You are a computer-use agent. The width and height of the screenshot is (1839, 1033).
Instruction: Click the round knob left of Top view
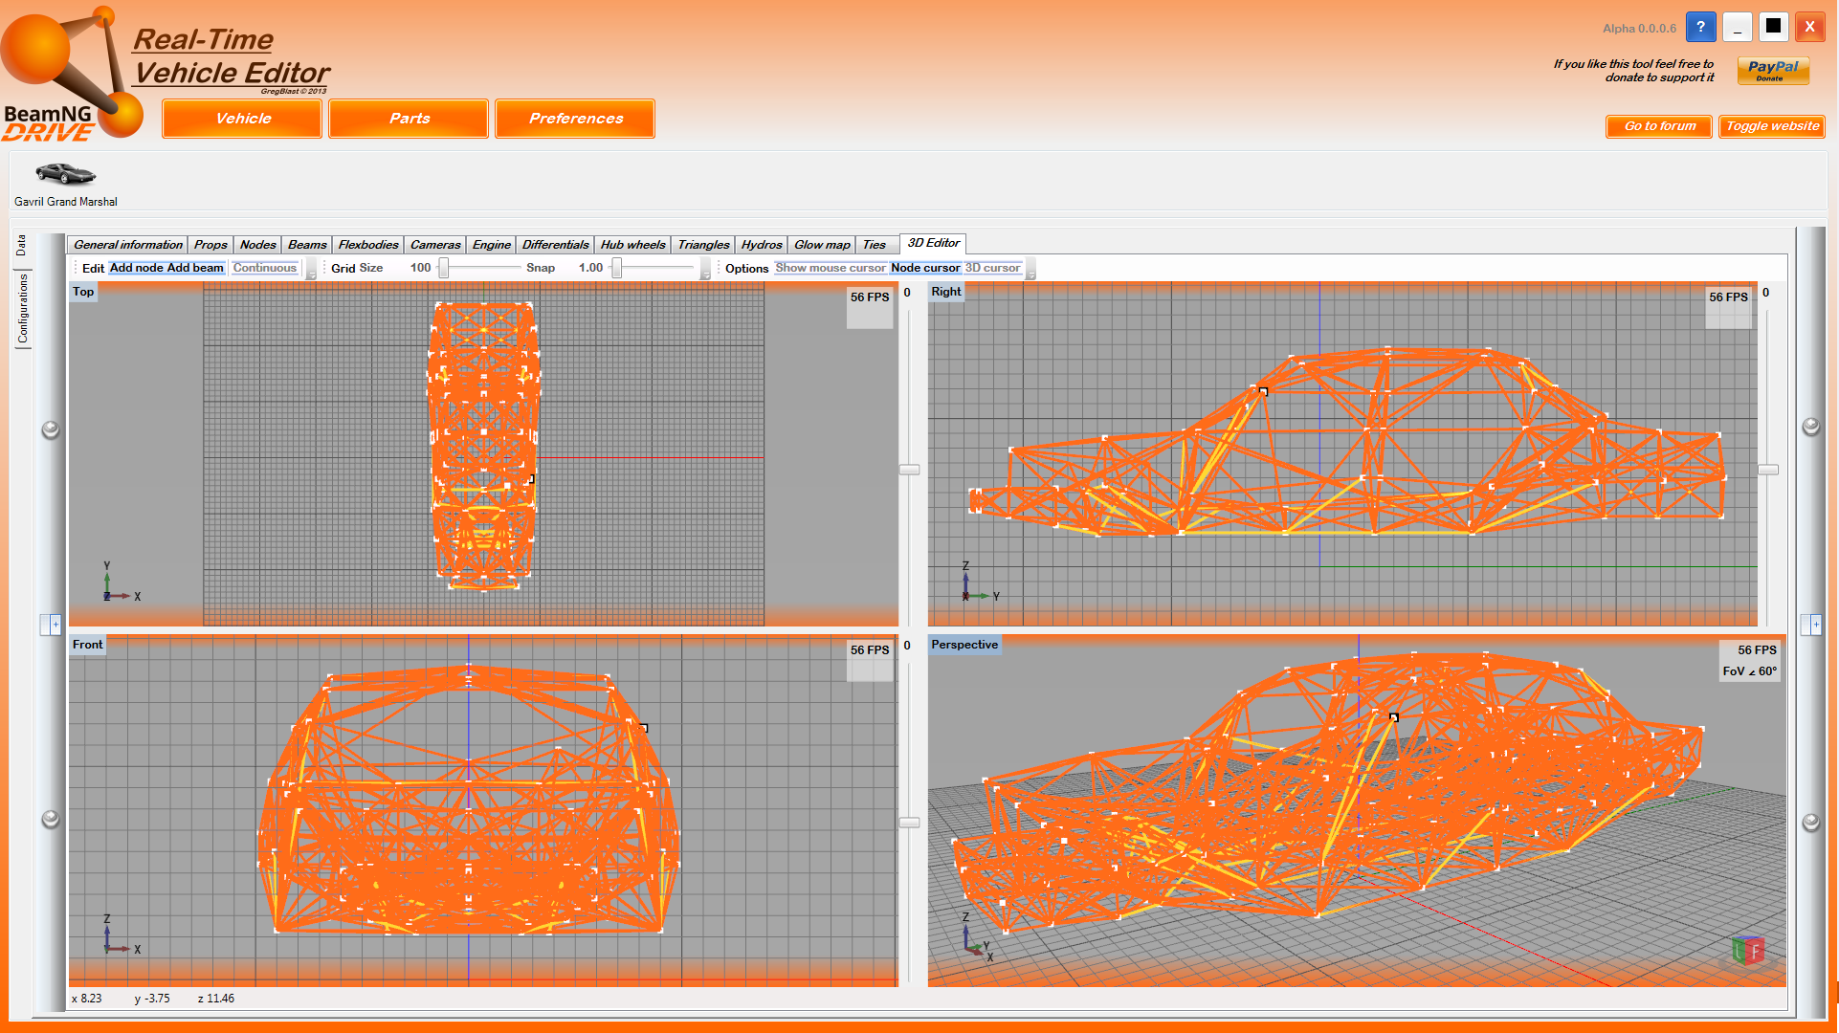pos(51,429)
